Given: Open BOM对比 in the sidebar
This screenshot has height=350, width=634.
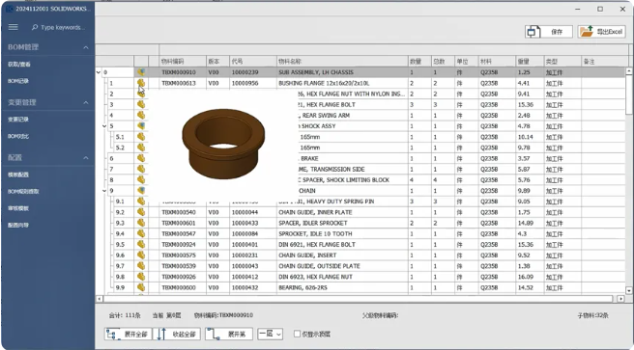Looking at the screenshot, I should pyautogui.click(x=18, y=136).
